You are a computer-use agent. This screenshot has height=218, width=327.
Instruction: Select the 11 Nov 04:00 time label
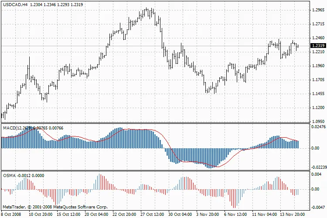coord(265,214)
